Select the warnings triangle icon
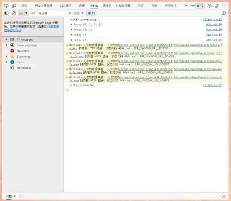This screenshot has width=231, height=201. click(12, 56)
